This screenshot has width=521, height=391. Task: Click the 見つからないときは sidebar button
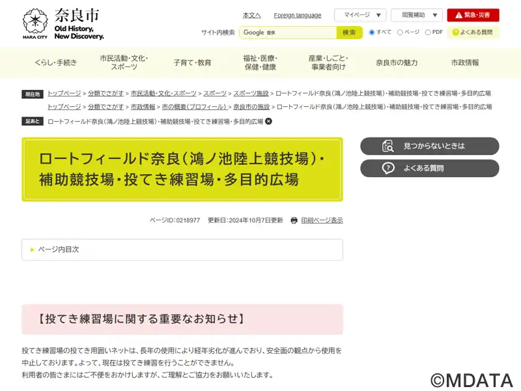tap(430, 146)
